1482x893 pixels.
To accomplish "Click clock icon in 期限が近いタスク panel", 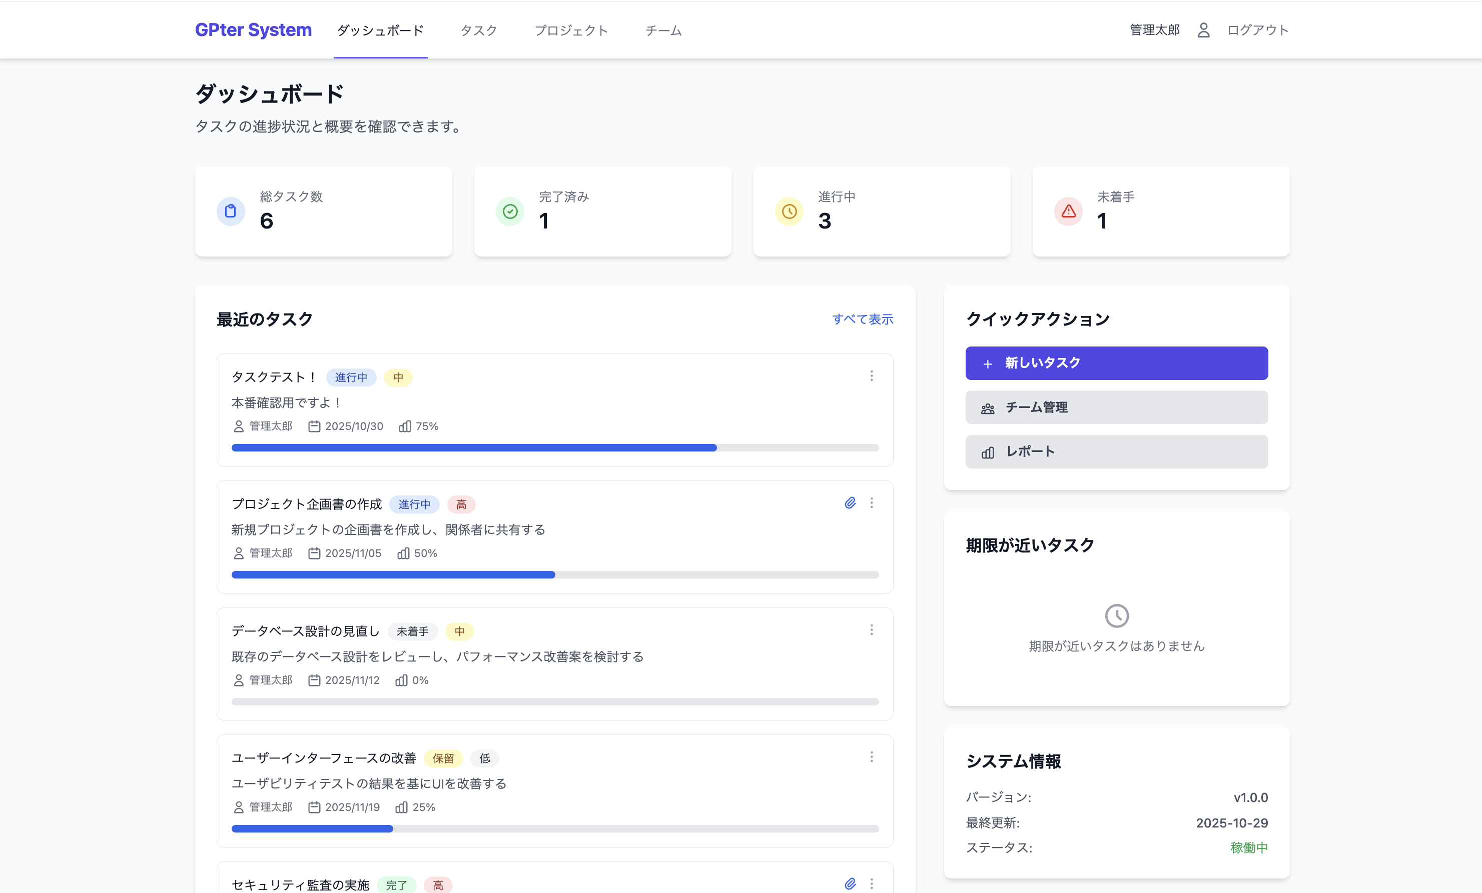I will coord(1116,615).
